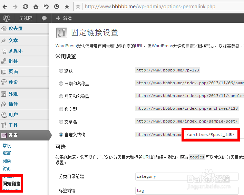Click the 固定链接设置 page heading
Screen dimensions: 244x195
tap(95, 33)
